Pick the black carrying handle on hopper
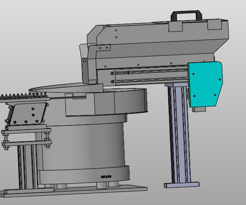Image resolution: width=246 pixels, height=205 pixels. tap(186, 16)
